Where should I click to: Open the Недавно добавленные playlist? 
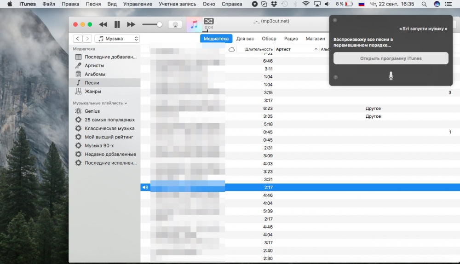105,154
